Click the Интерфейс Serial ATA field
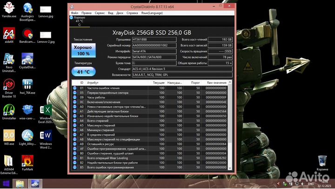 click(x=154, y=51)
